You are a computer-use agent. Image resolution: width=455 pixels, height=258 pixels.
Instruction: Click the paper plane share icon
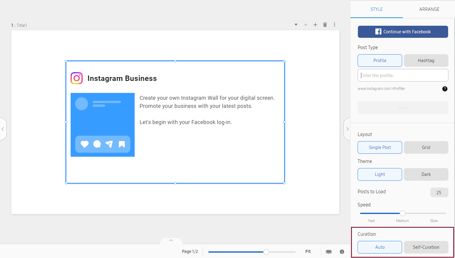click(109, 144)
